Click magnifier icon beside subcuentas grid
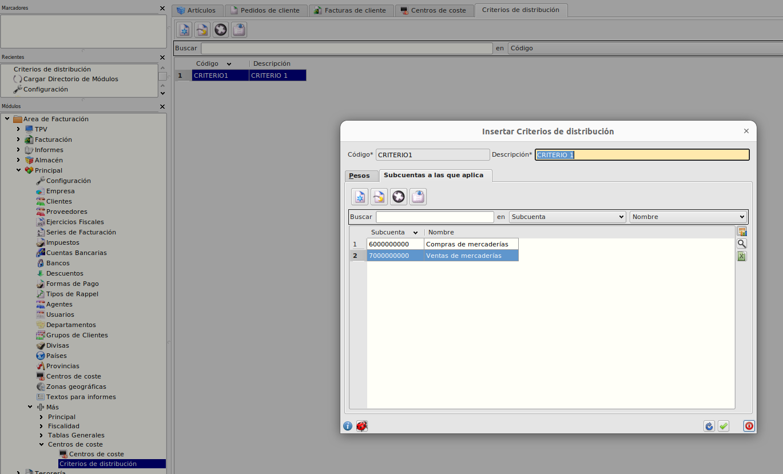The height and width of the screenshot is (474, 783). (742, 244)
